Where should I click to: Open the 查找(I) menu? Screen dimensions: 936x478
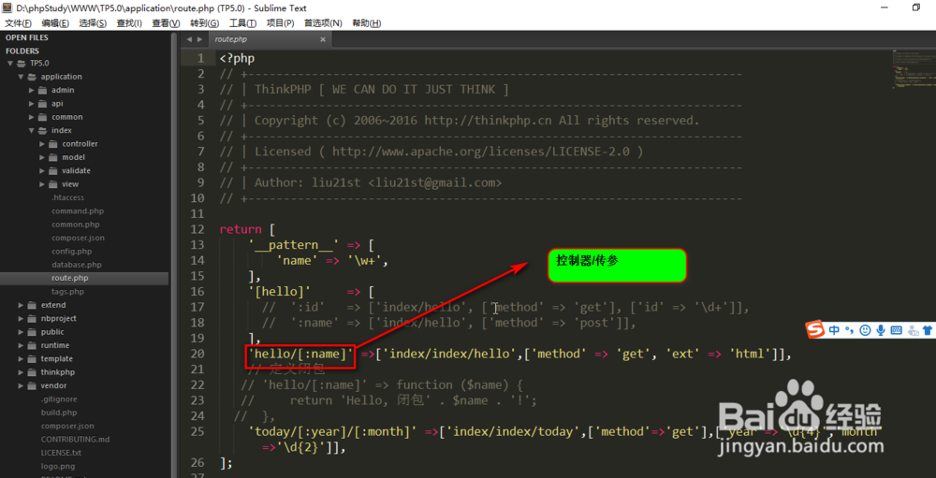[x=129, y=23]
